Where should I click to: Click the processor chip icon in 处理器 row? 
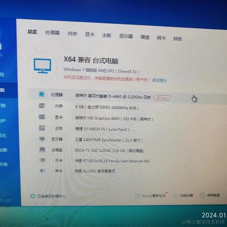click(41, 94)
